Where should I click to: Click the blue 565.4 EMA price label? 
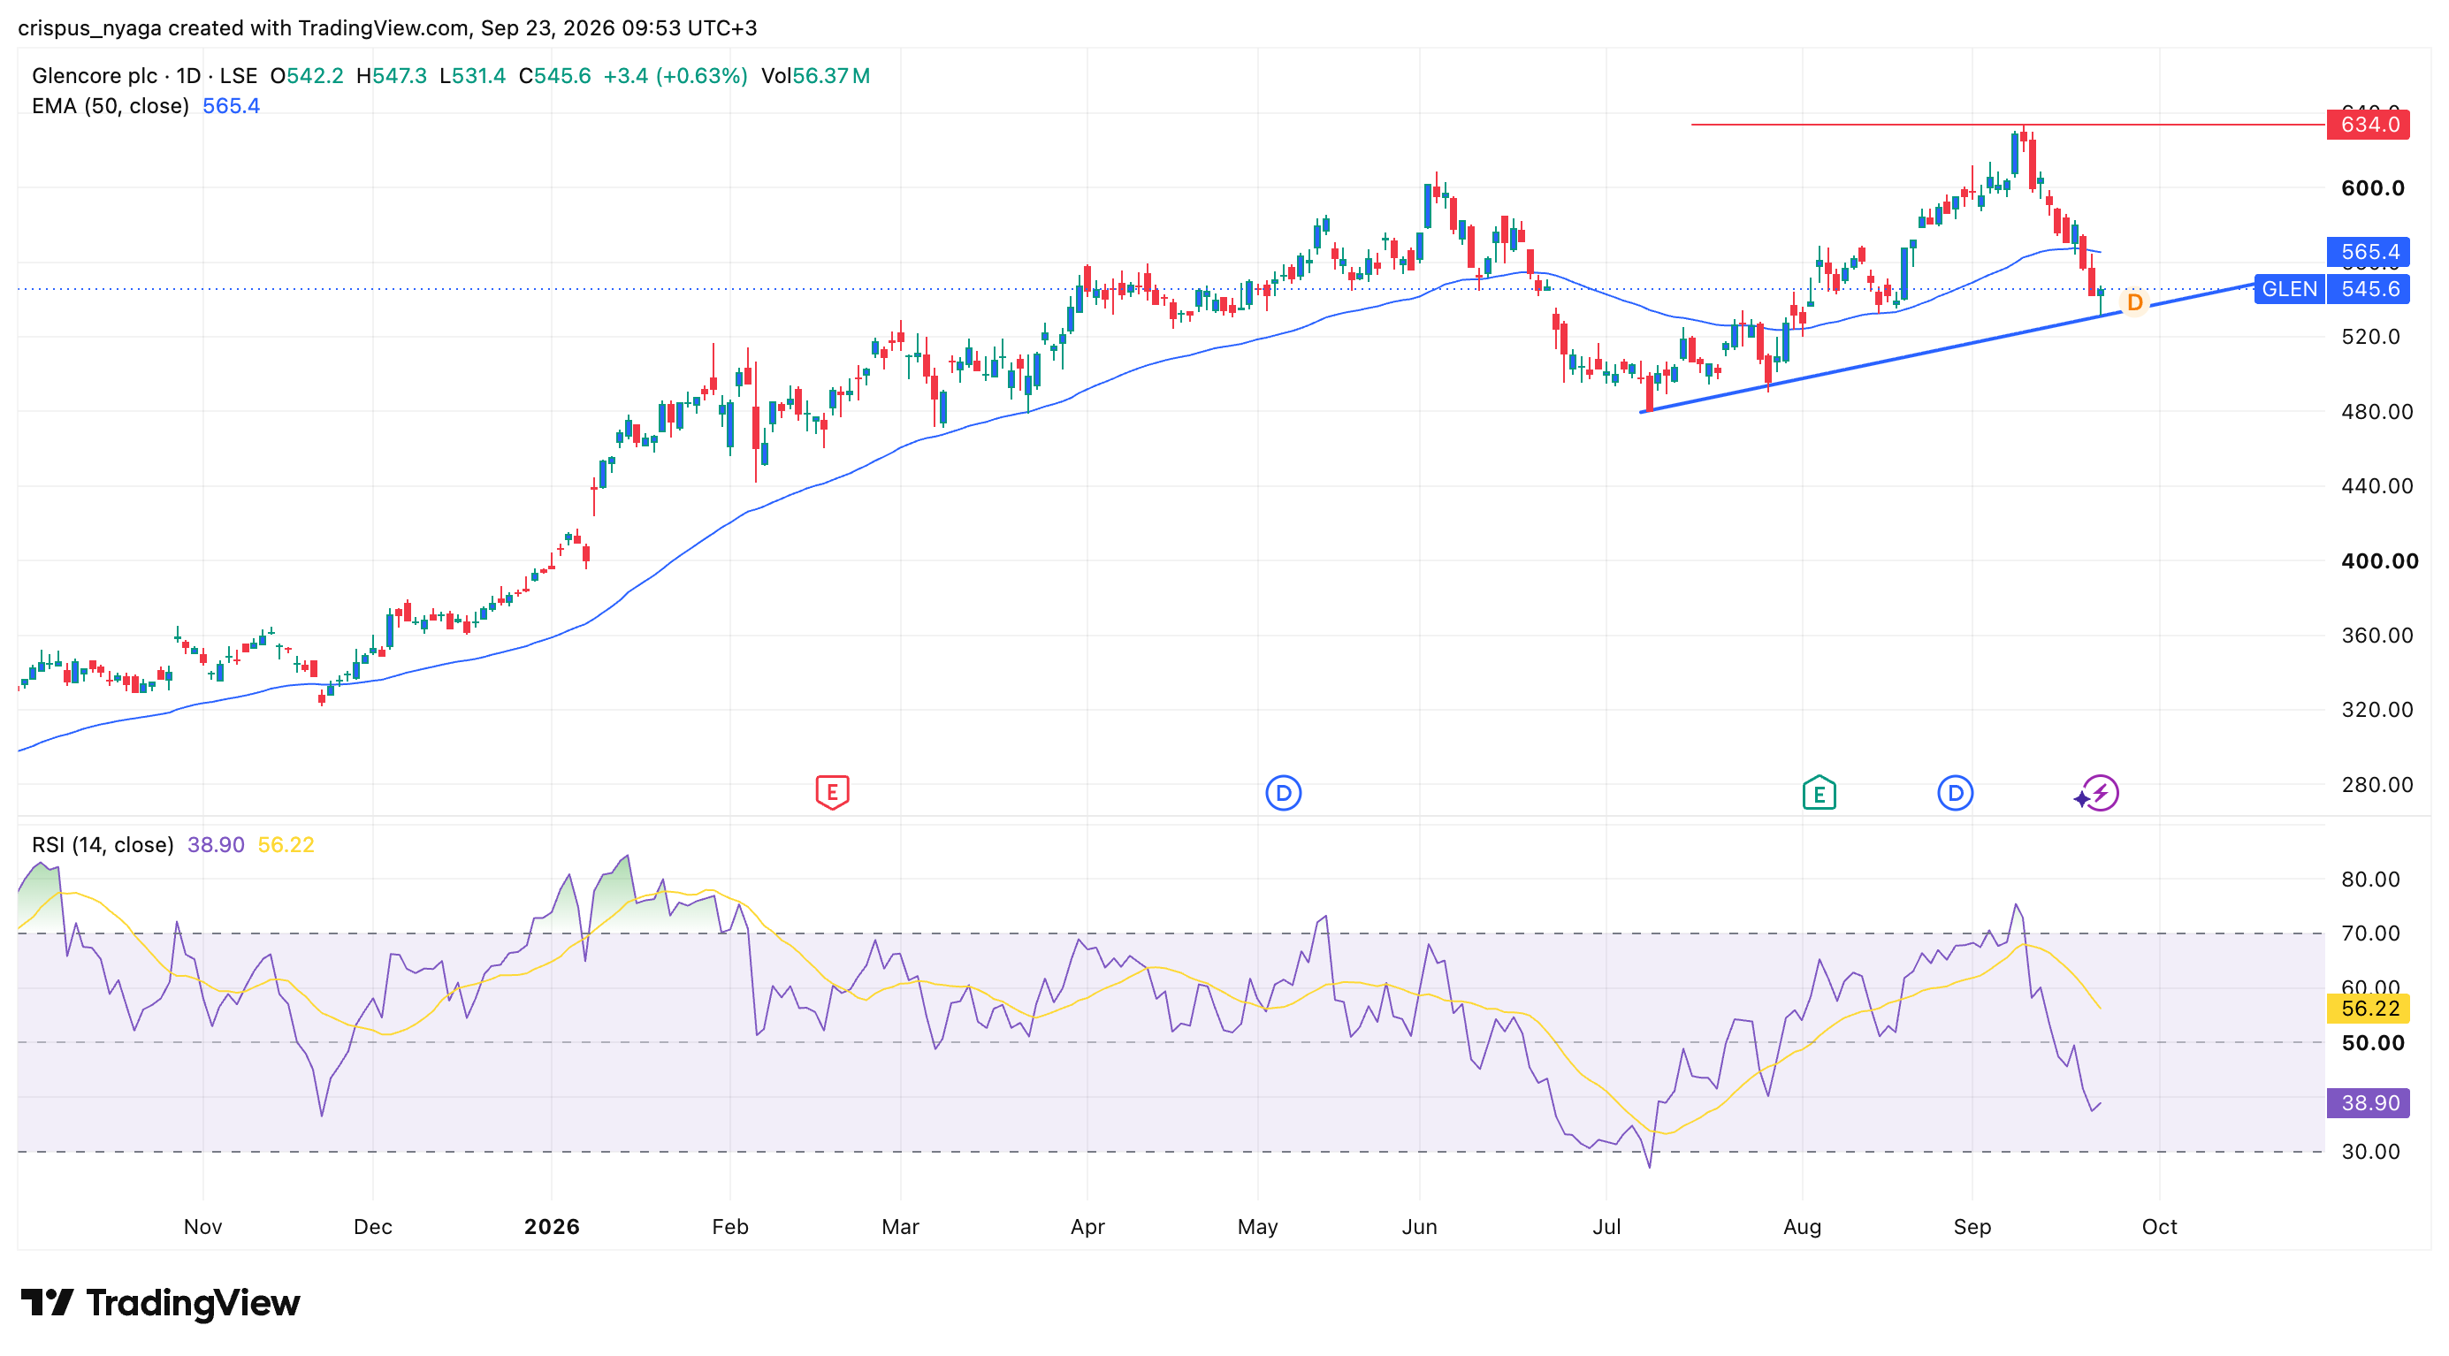[2368, 252]
